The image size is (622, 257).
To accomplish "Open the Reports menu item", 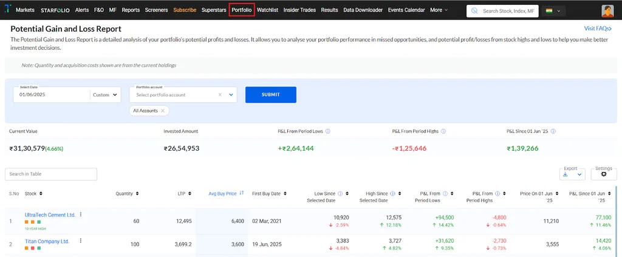I will pos(131,10).
